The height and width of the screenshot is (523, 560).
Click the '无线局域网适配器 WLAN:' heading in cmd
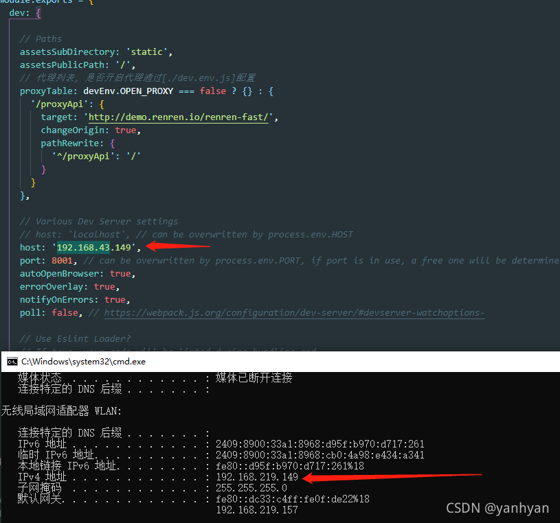pyautogui.click(x=61, y=411)
